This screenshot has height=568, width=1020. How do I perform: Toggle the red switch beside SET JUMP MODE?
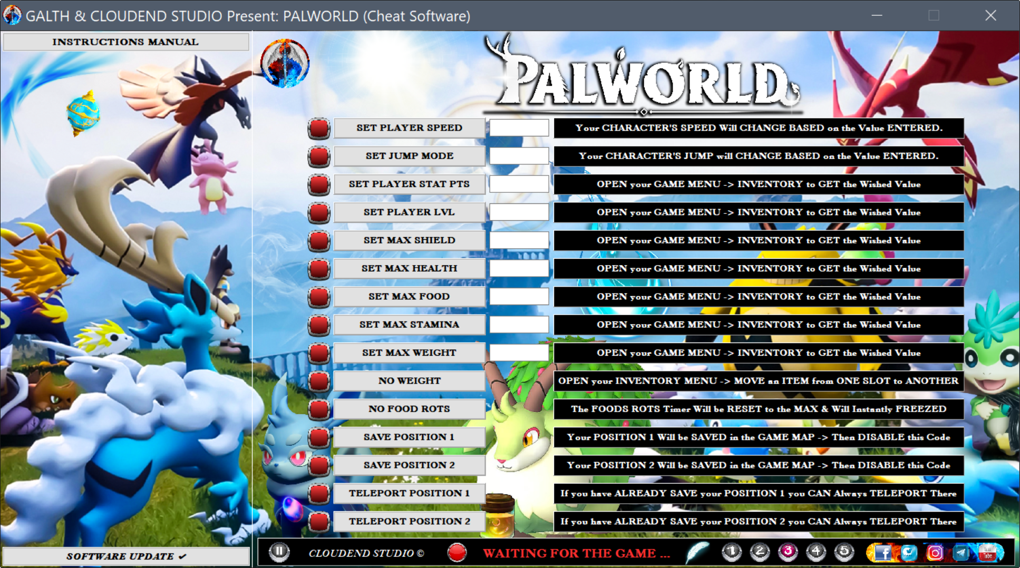[x=319, y=156]
